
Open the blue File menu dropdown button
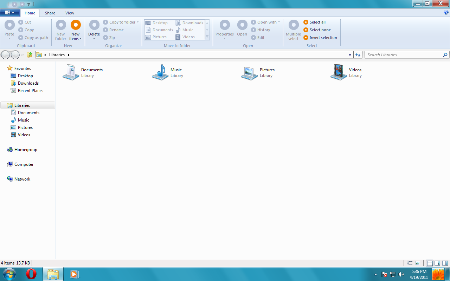(x=10, y=13)
